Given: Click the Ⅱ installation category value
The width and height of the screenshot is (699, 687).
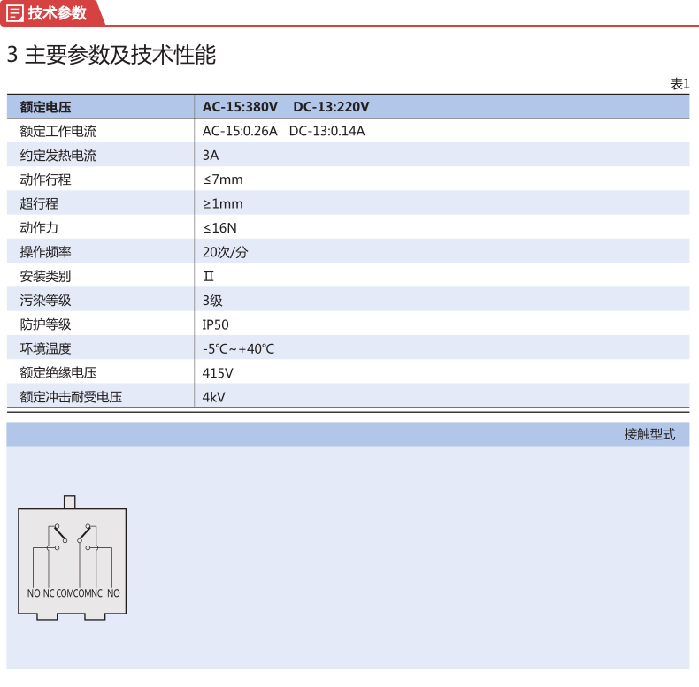Looking at the screenshot, I should point(209,277).
